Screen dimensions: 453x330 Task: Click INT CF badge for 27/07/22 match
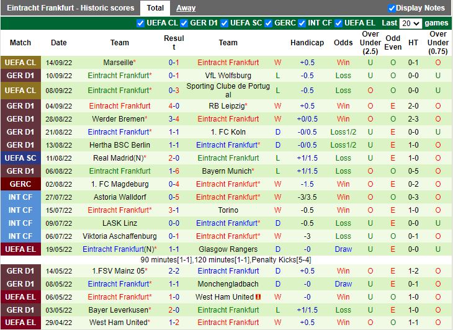20,197
